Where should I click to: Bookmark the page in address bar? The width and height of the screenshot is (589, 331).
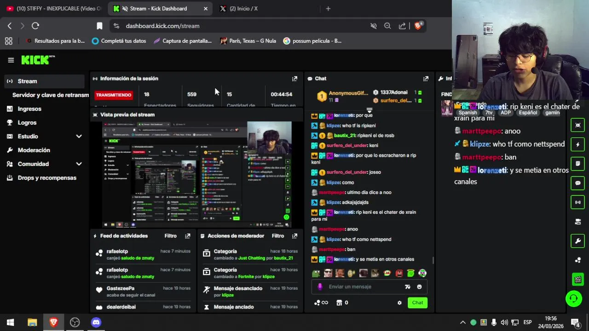pos(99,26)
